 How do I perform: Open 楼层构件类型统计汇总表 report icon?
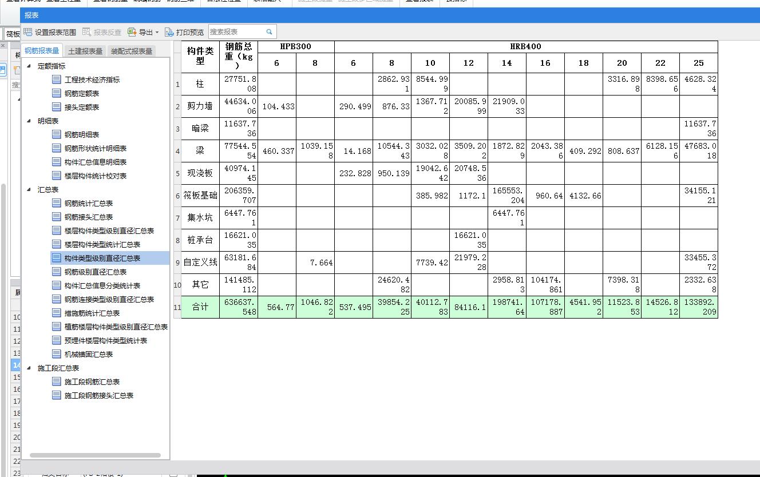click(x=56, y=244)
